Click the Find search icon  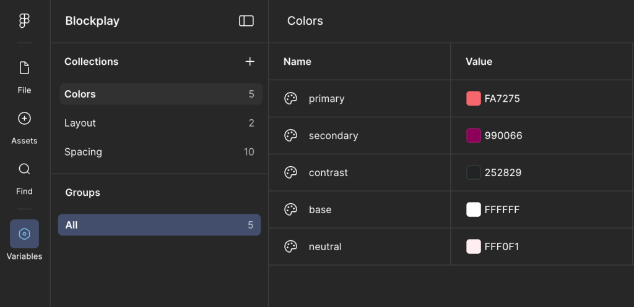[x=24, y=169]
